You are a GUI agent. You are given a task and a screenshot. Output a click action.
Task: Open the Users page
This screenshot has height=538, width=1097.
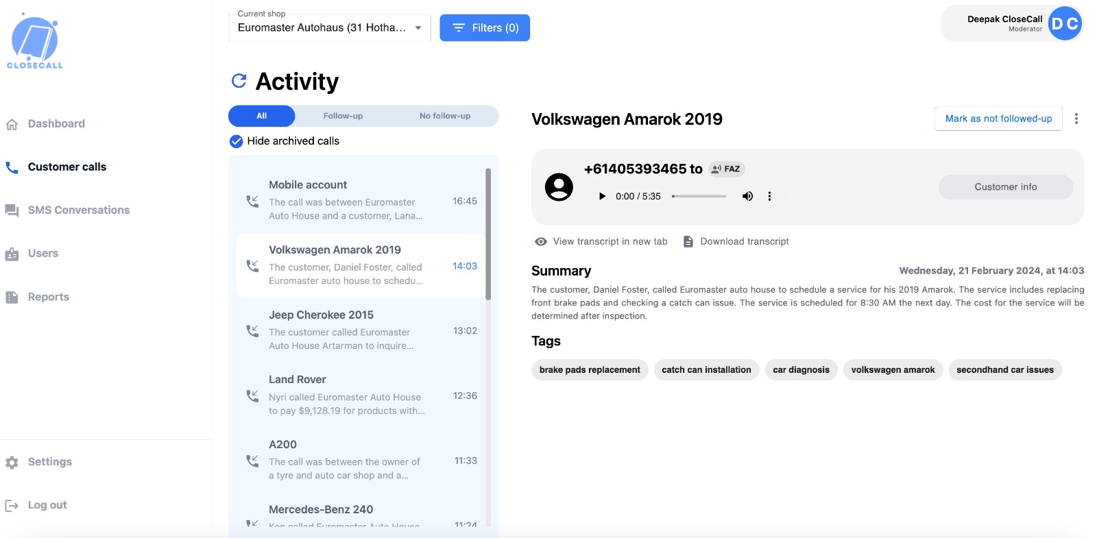(43, 253)
